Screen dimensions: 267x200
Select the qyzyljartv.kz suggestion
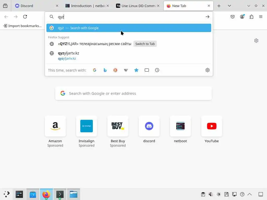[129, 56]
